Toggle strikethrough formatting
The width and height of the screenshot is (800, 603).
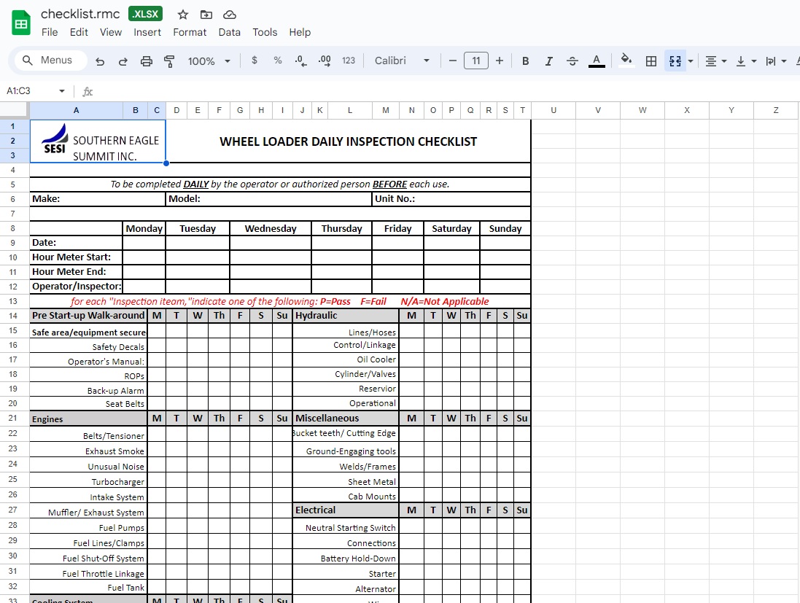tap(572, 61)
